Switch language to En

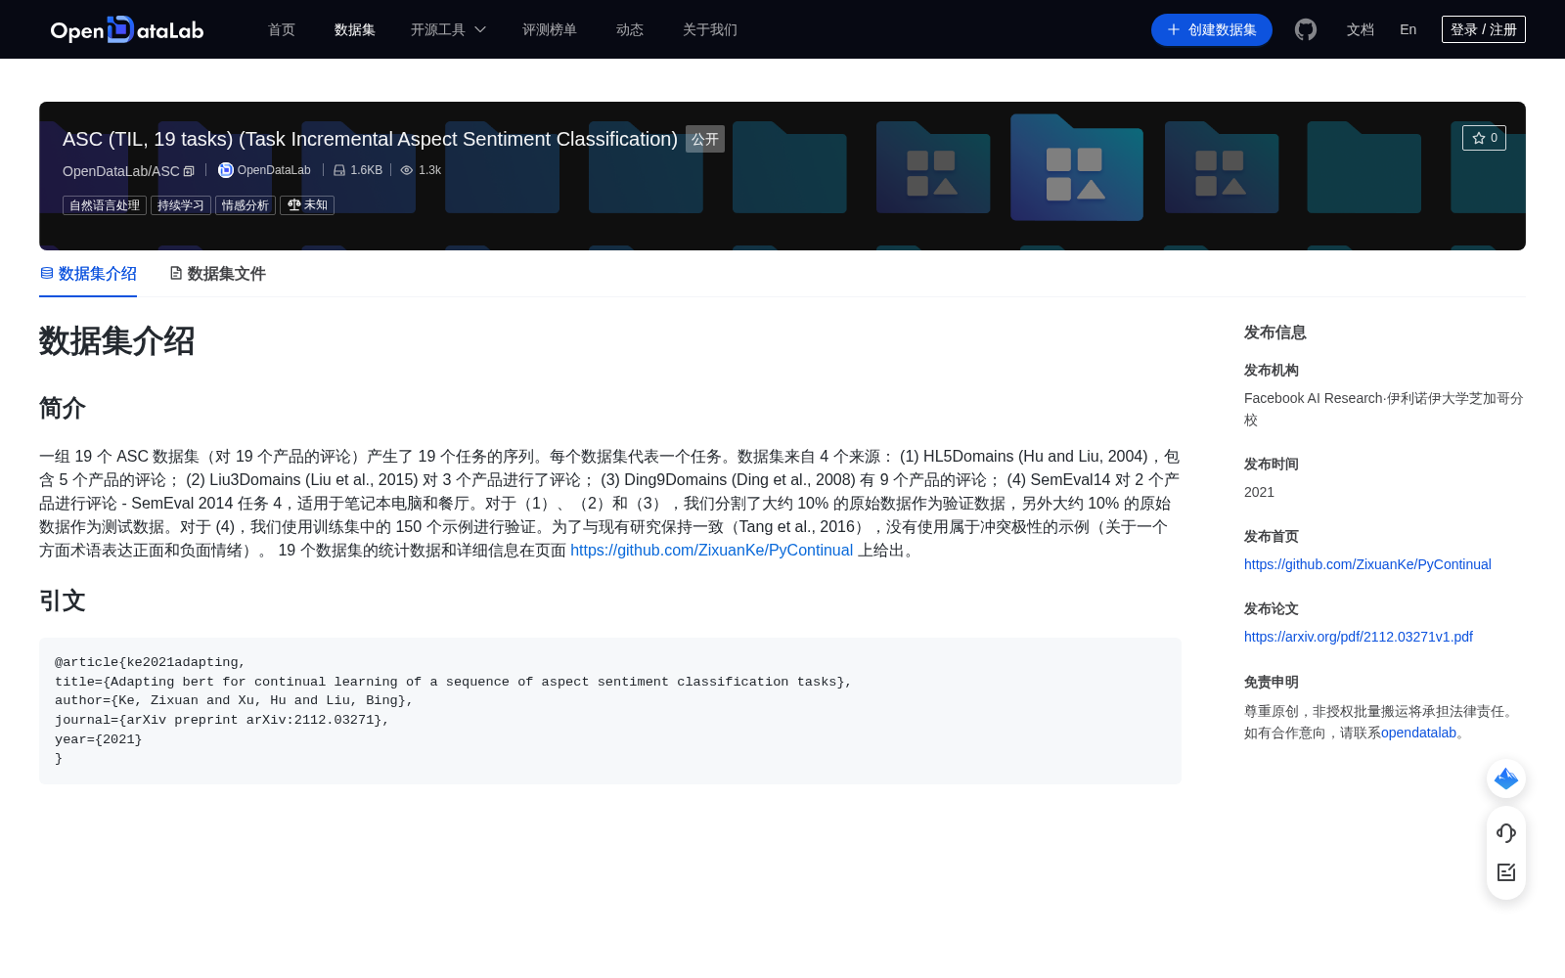pyautogui.click(x=1408, y=29)
